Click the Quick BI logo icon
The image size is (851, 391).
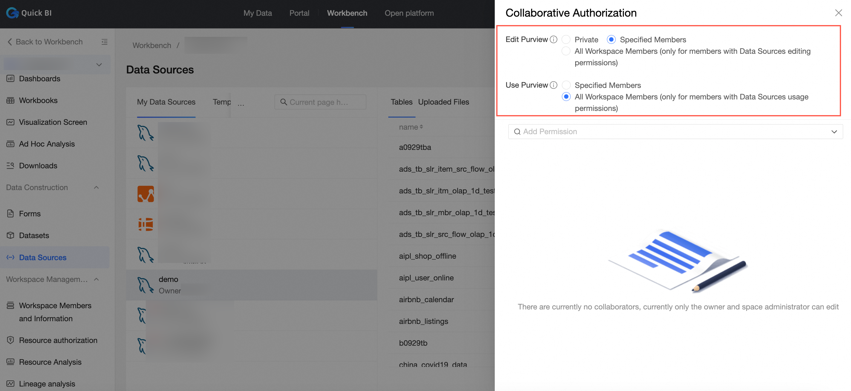[12, 13]
